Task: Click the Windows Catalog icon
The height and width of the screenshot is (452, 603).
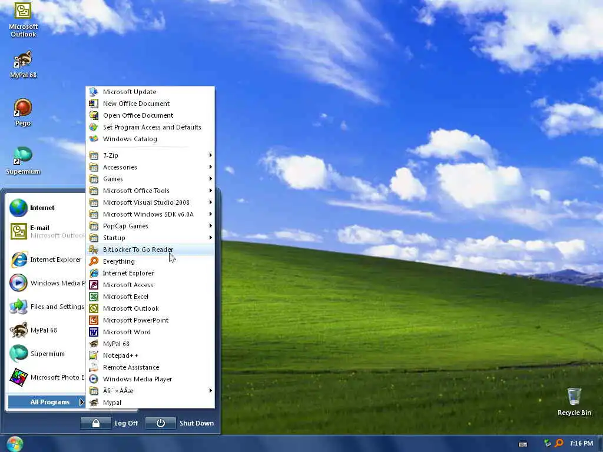Action: 94,139
